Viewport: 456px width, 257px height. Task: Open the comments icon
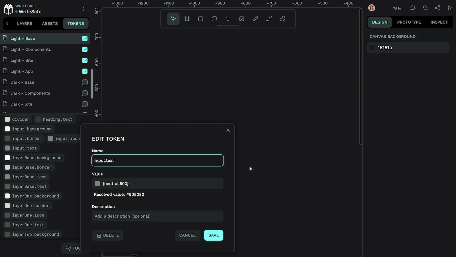(412, 8)
